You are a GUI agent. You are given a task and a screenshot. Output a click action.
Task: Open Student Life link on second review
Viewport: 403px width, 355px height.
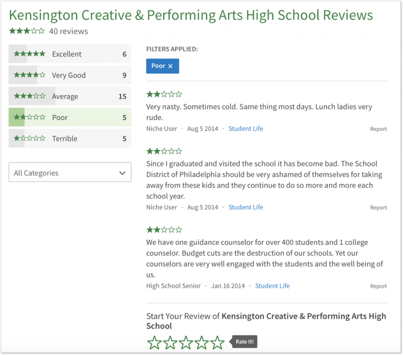click(246, 207)
